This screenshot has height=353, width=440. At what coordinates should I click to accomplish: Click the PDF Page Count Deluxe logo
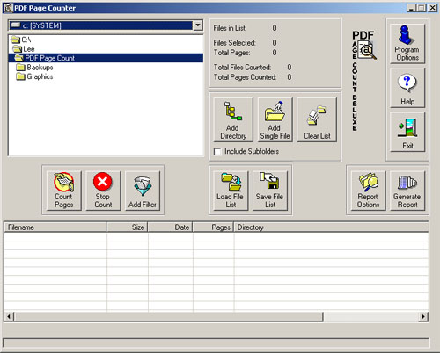(x=363, y=81)
